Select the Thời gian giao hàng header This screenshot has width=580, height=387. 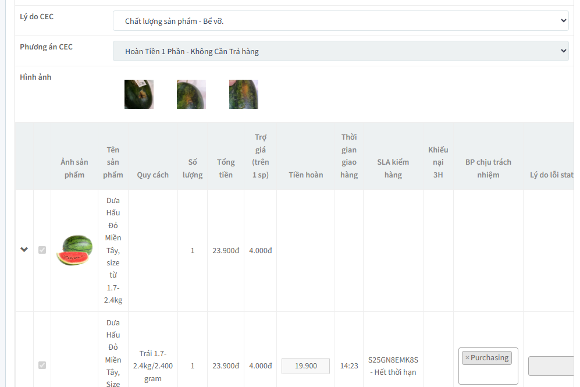coord(349,156)
